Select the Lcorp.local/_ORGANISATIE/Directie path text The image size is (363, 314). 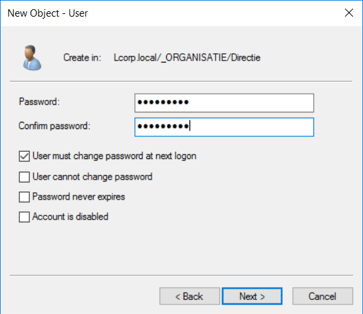click(187, 58)
